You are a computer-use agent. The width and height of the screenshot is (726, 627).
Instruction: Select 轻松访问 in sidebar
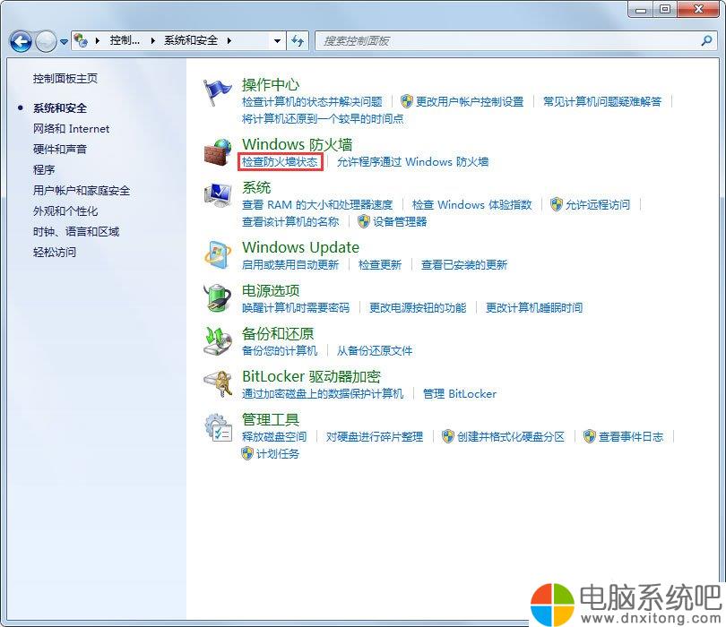pos(55,253)
